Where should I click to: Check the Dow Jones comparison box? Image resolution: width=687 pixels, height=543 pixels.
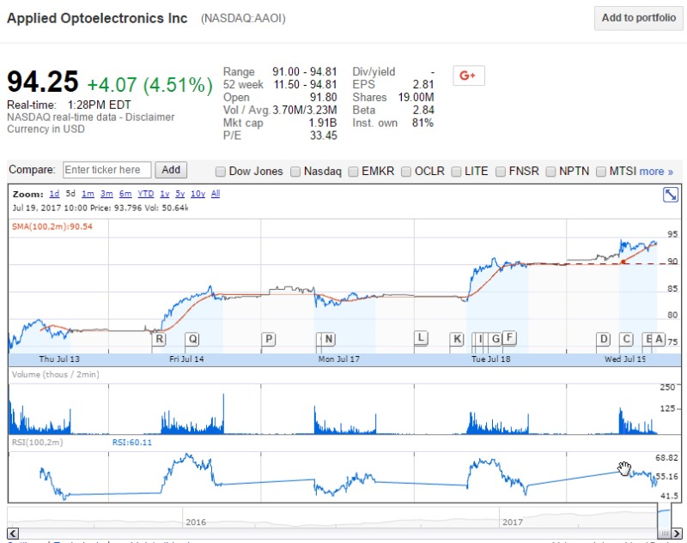click(x=221, y=172)
